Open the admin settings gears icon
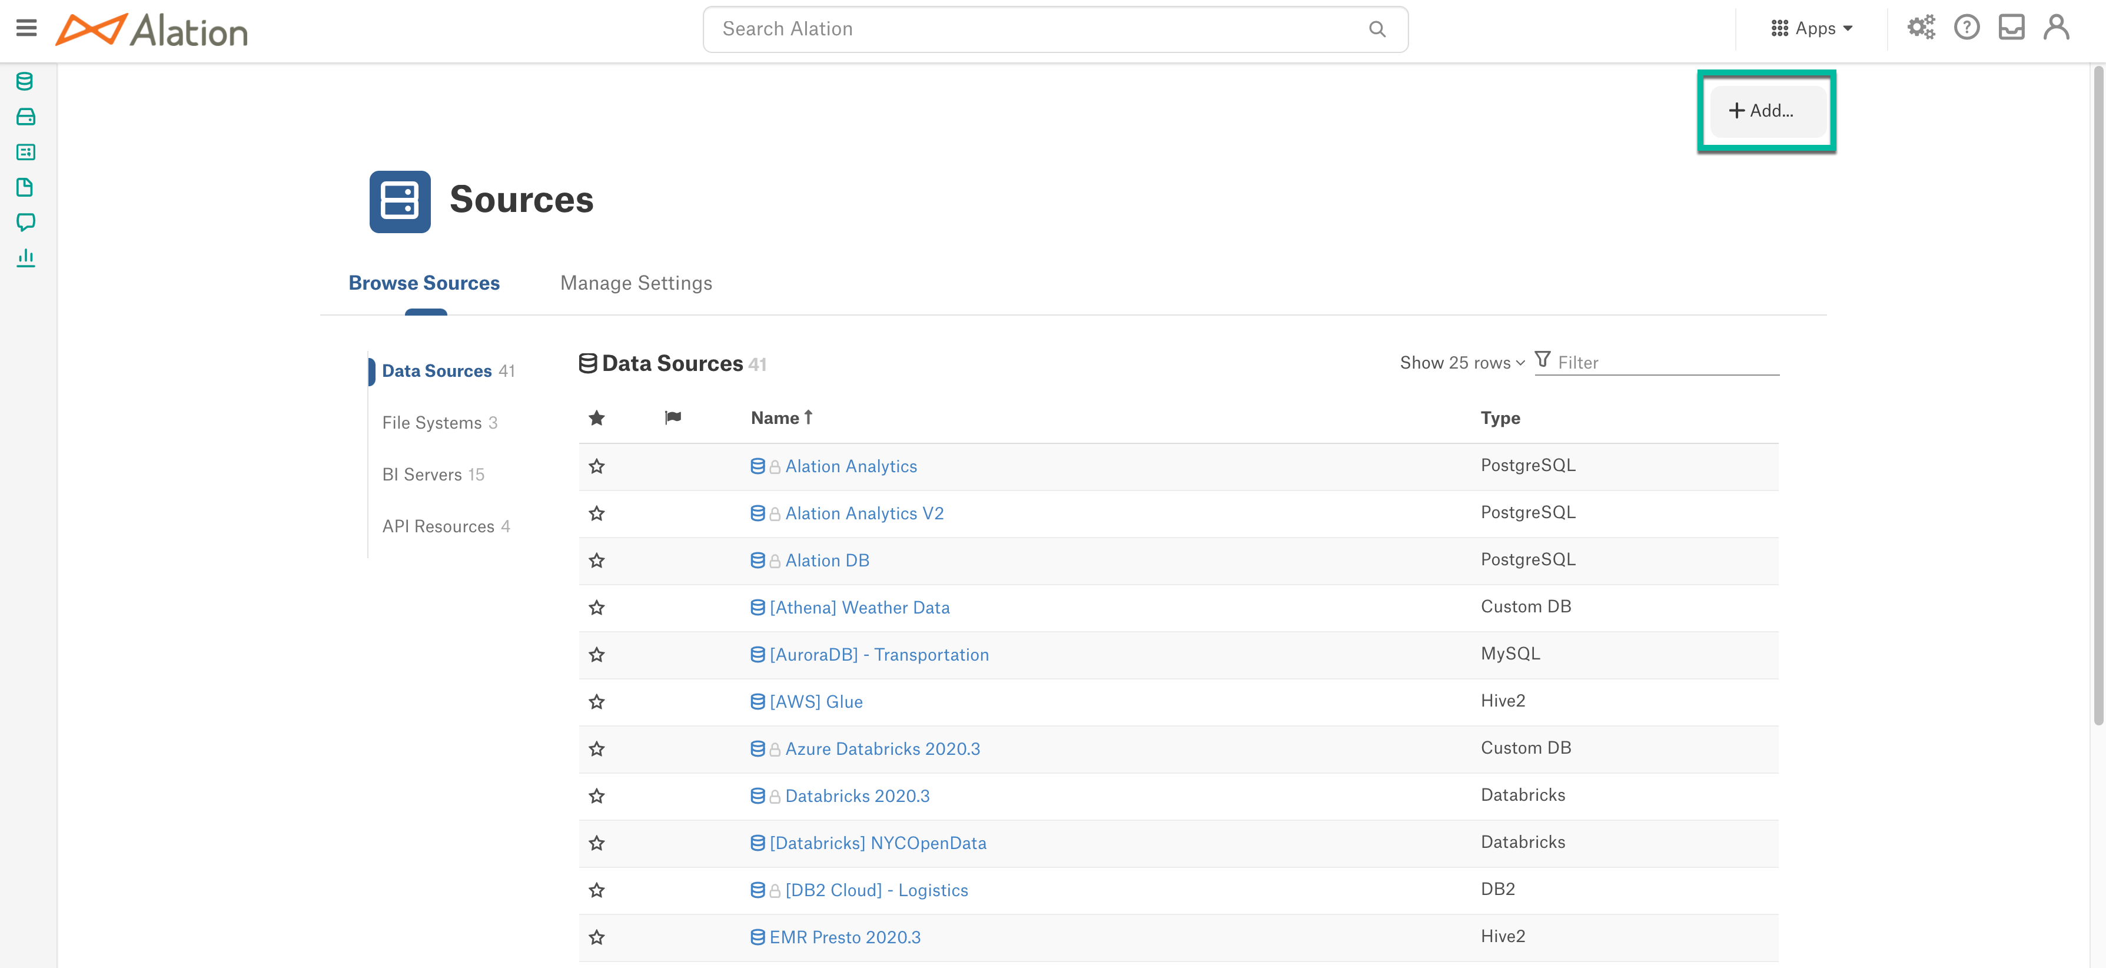 (1921, 28)
